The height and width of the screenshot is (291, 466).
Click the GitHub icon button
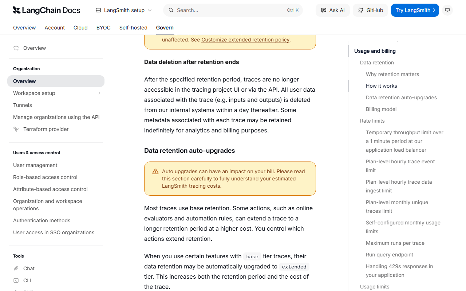pyautogui.click(x=370, y=10)
